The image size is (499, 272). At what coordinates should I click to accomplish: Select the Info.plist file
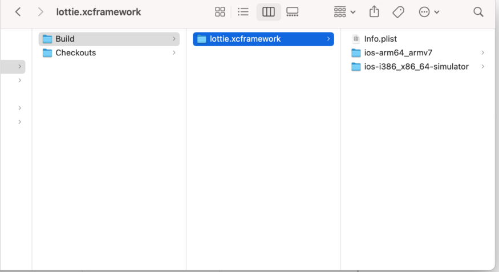418,39
